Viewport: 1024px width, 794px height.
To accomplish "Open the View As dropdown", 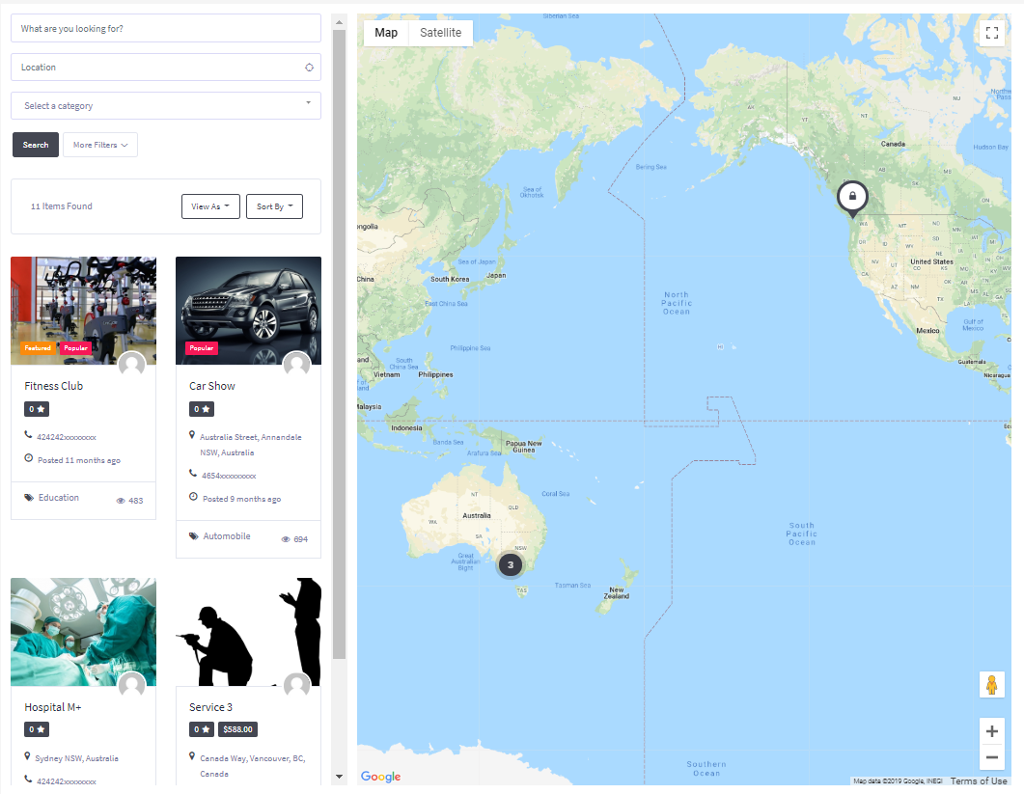I will click(210, 206).
